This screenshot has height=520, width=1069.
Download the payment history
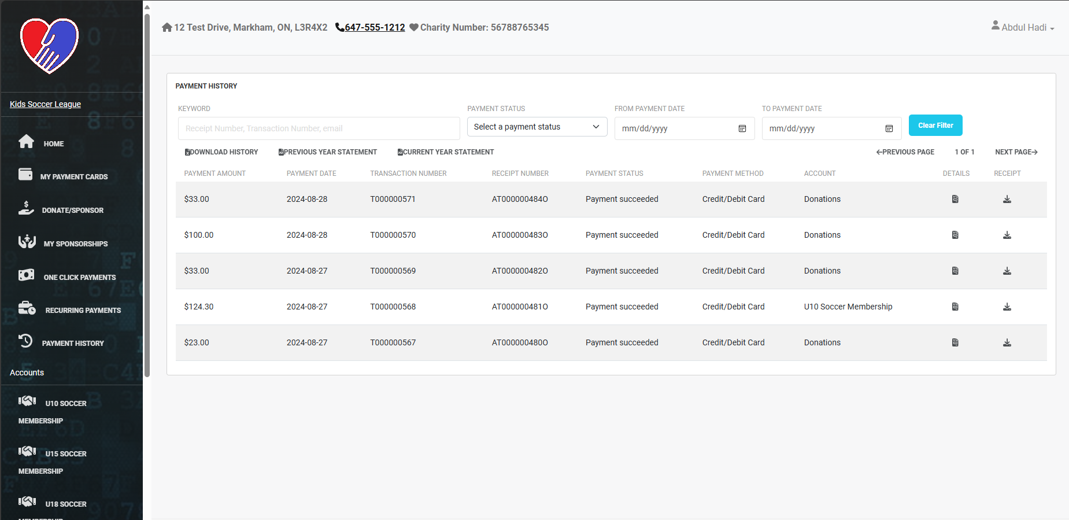click(221, 152)
